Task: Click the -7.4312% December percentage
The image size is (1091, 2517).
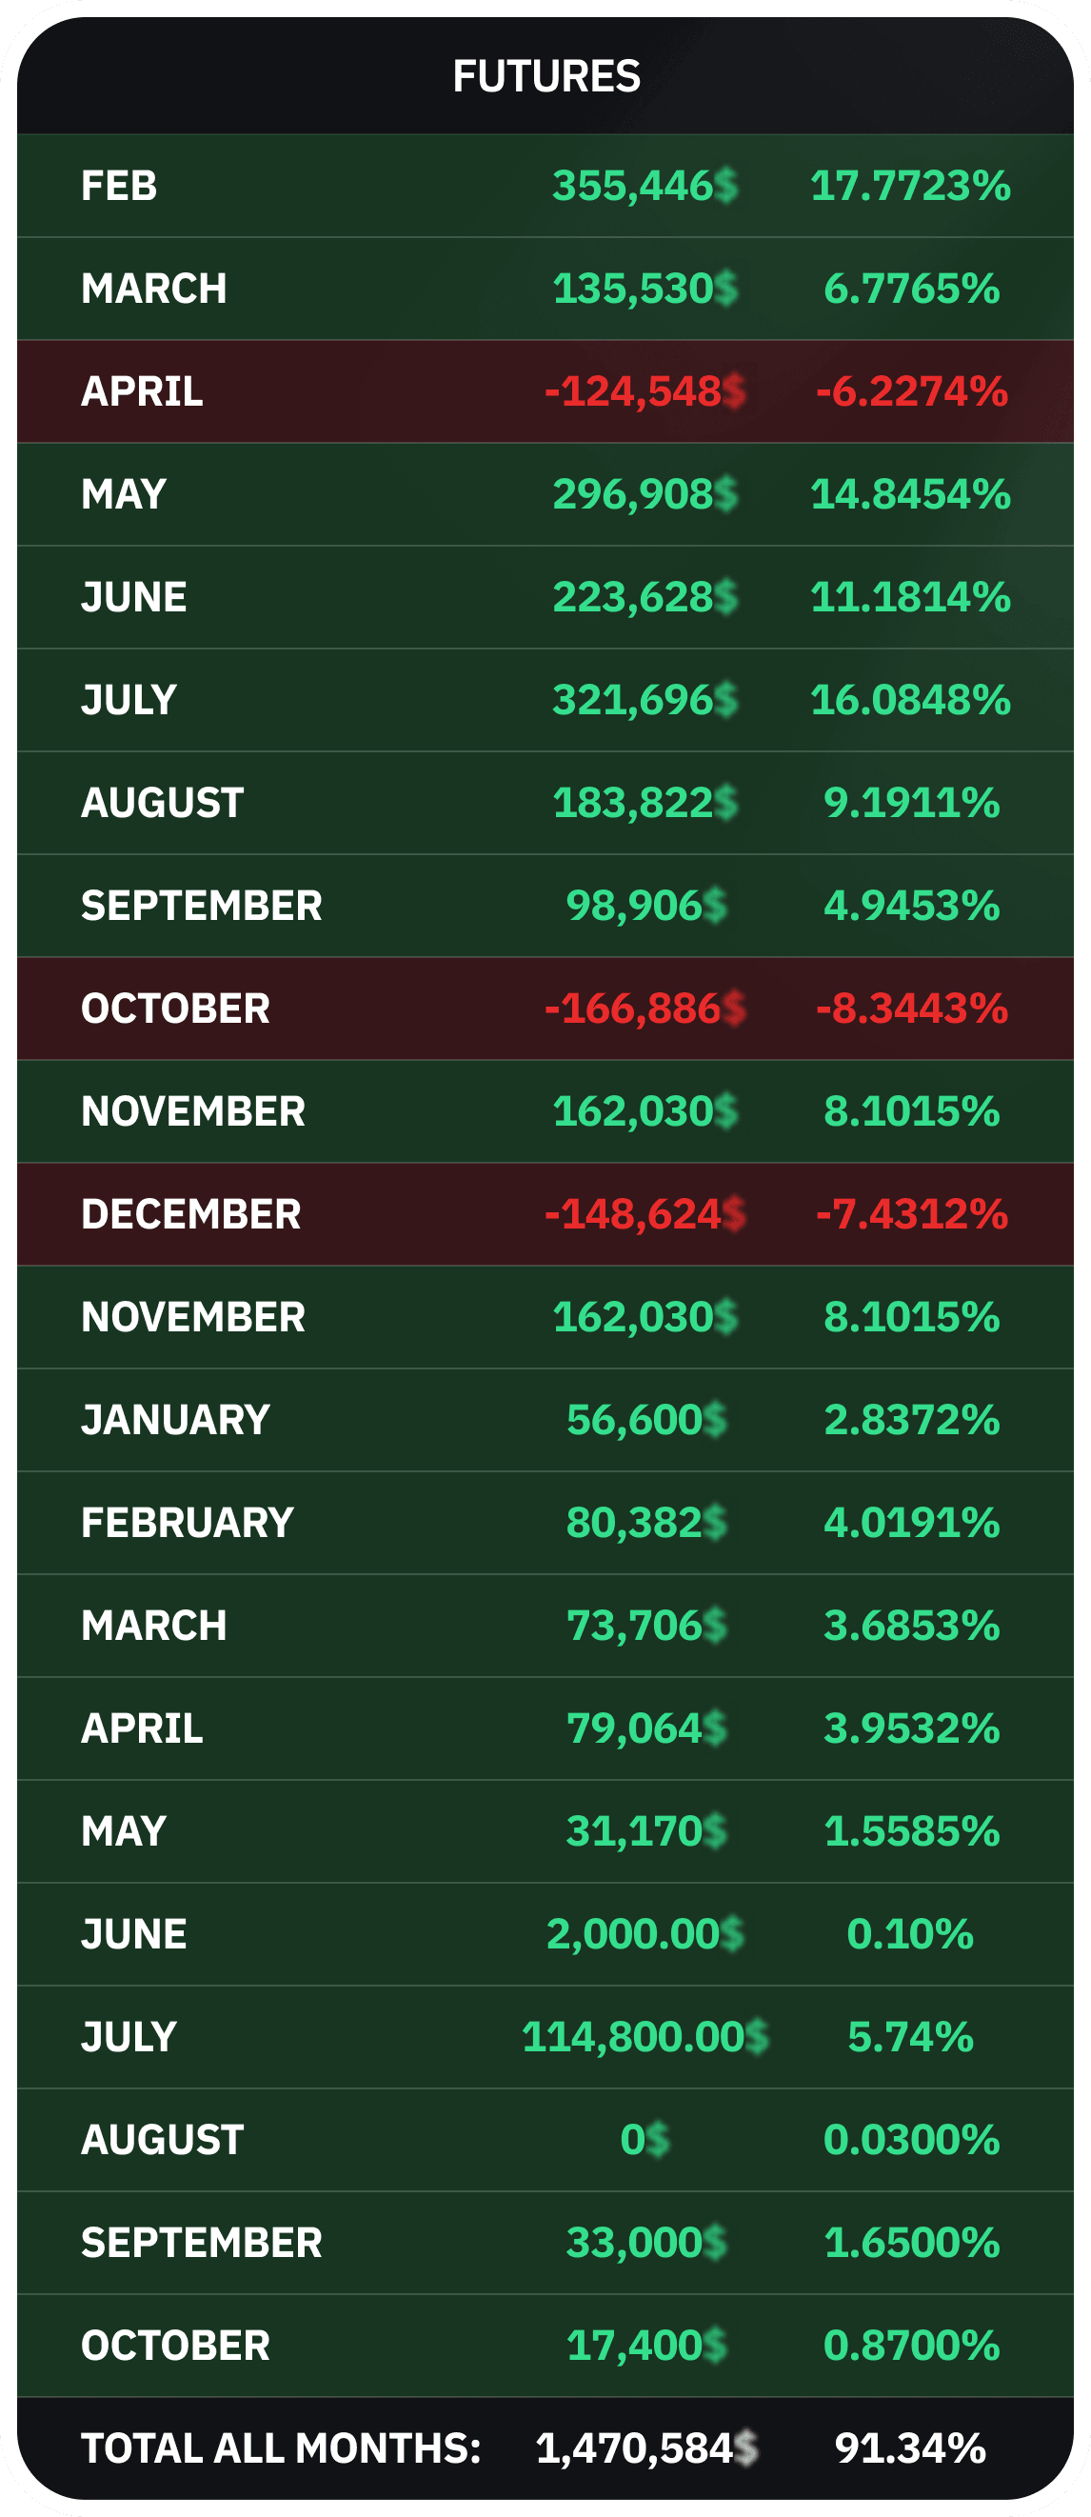Action: (911, 1214)
